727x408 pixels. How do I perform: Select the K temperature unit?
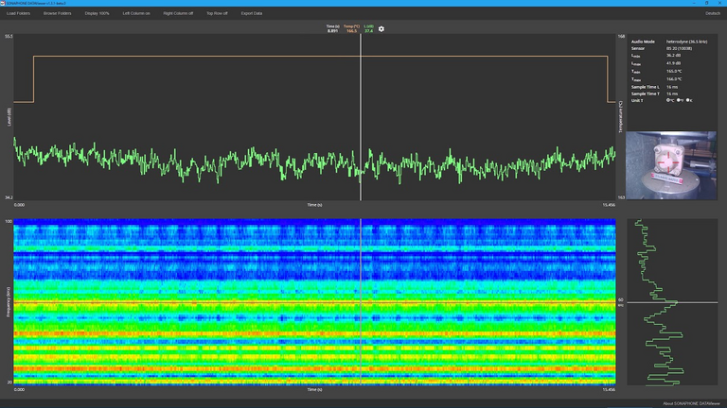689,99
